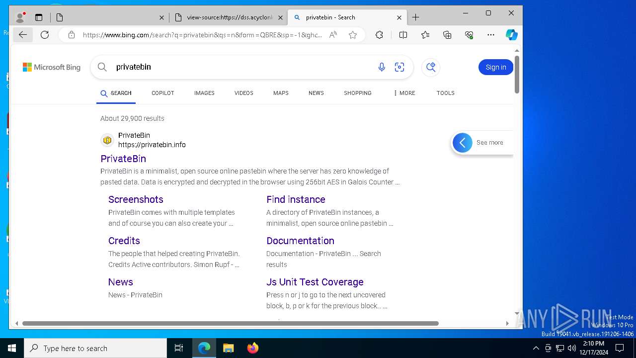This screenshot has height=358, width=636.
Task: Open the Credits sublink
Action: pos(124,241)
